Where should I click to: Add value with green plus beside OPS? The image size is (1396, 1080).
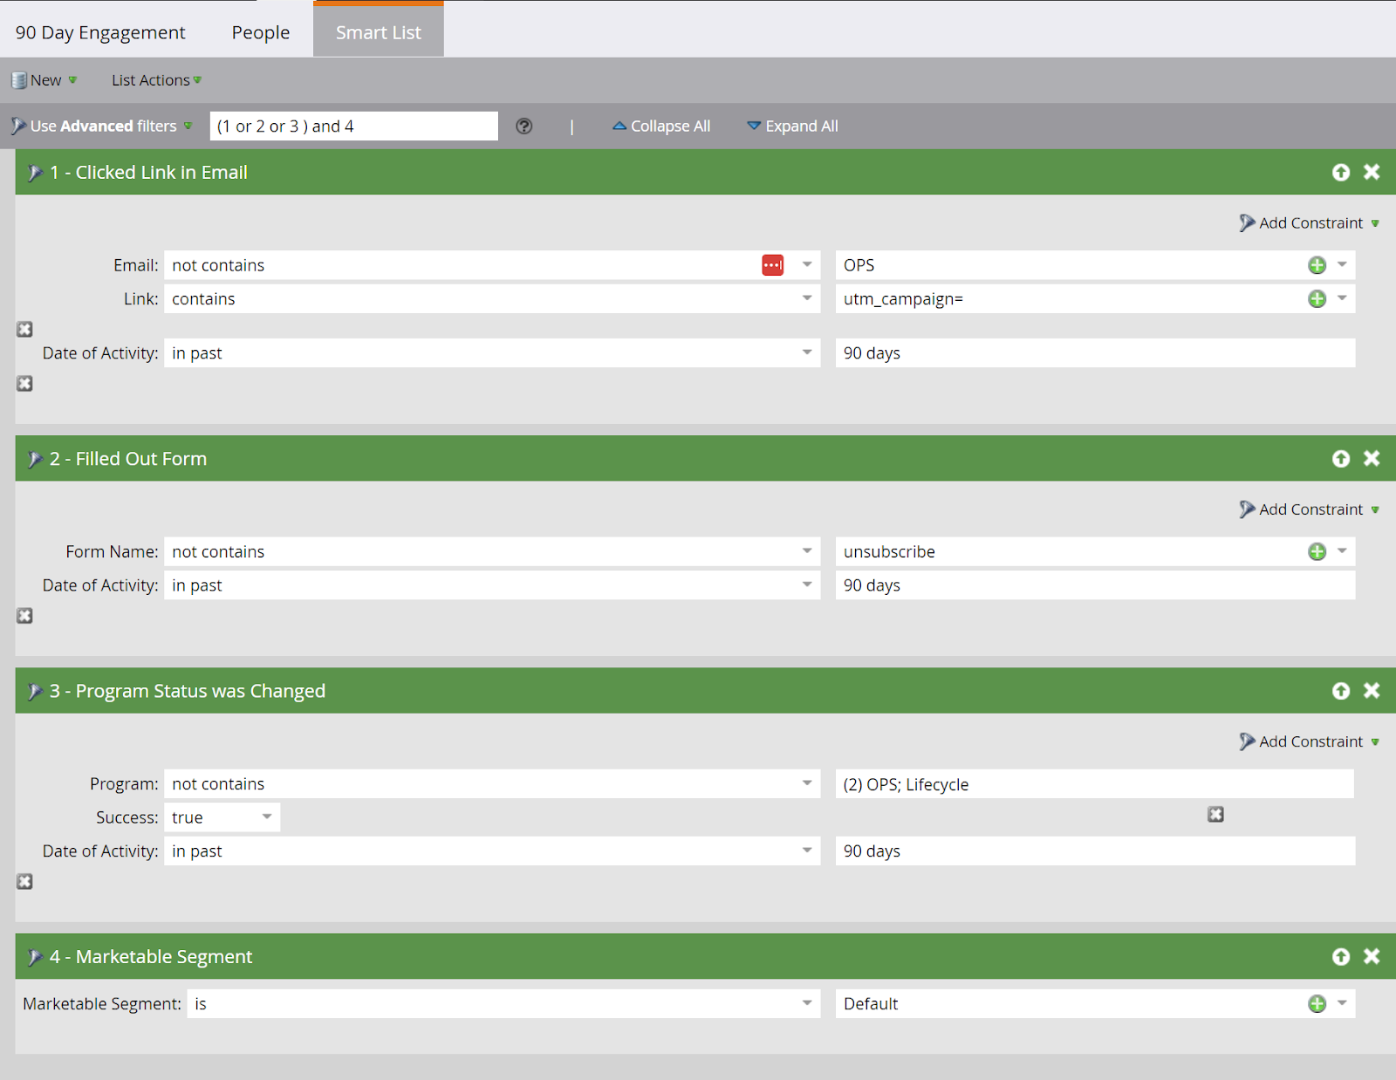pyautogui.click(x=1317, y=265)
